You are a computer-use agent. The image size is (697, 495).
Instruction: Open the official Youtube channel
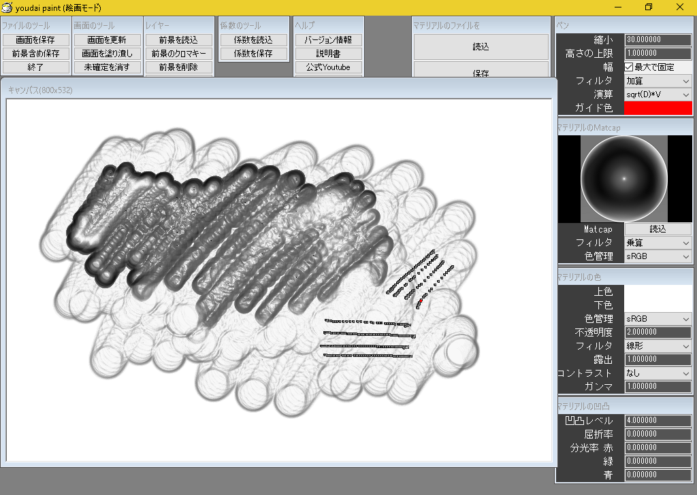click(328, 67)
